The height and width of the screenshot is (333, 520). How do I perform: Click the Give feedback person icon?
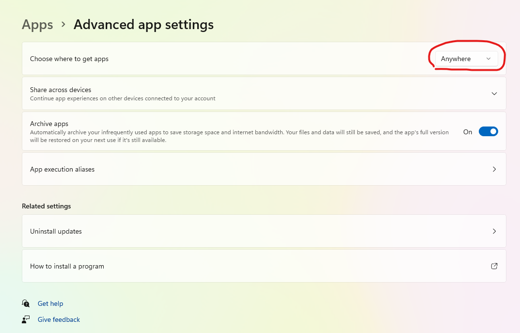(x=26, y=319)
